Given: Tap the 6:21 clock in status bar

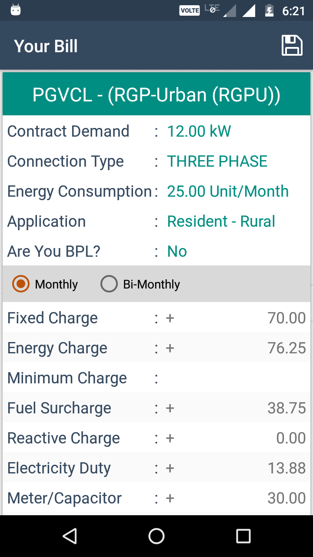Looking at the screenshot, I should [294, 11].
